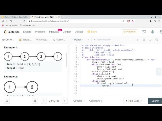Click code line 18 with retrun

click(121, 86)
